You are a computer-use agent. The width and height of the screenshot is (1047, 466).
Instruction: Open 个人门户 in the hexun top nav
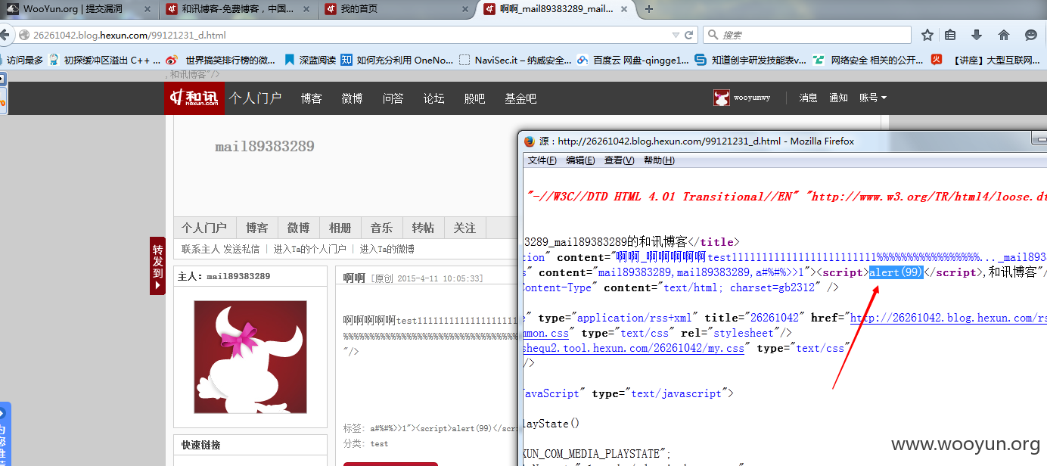(x=256, y=98)
